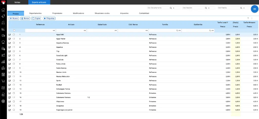The width and height of the screenshot is (259, 119).
Task: Check the box for Chipirones
Action: (x=14, y=102)
